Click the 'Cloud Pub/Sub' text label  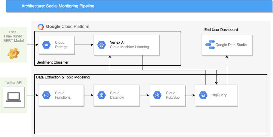point(173,95)
